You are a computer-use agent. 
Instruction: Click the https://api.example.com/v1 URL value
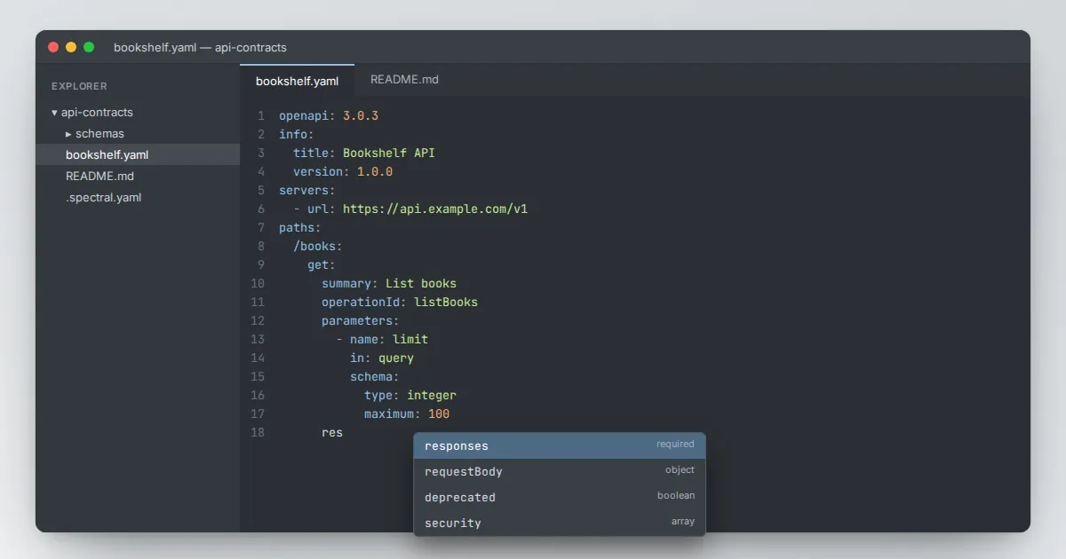pyautogui.click(x=435, y=209)
